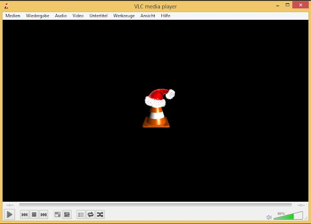This screenshot has width=311, height=224.
Task: Click the VLC cone title bar icon
Action: click(x=6, y=6)
